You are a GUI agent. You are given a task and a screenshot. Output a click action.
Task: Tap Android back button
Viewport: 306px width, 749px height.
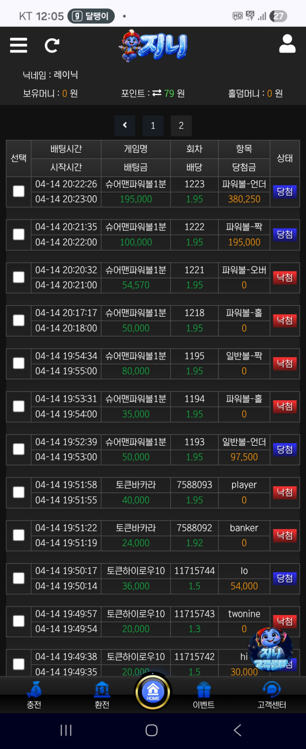pyautogui.click(x=237, y=730)
